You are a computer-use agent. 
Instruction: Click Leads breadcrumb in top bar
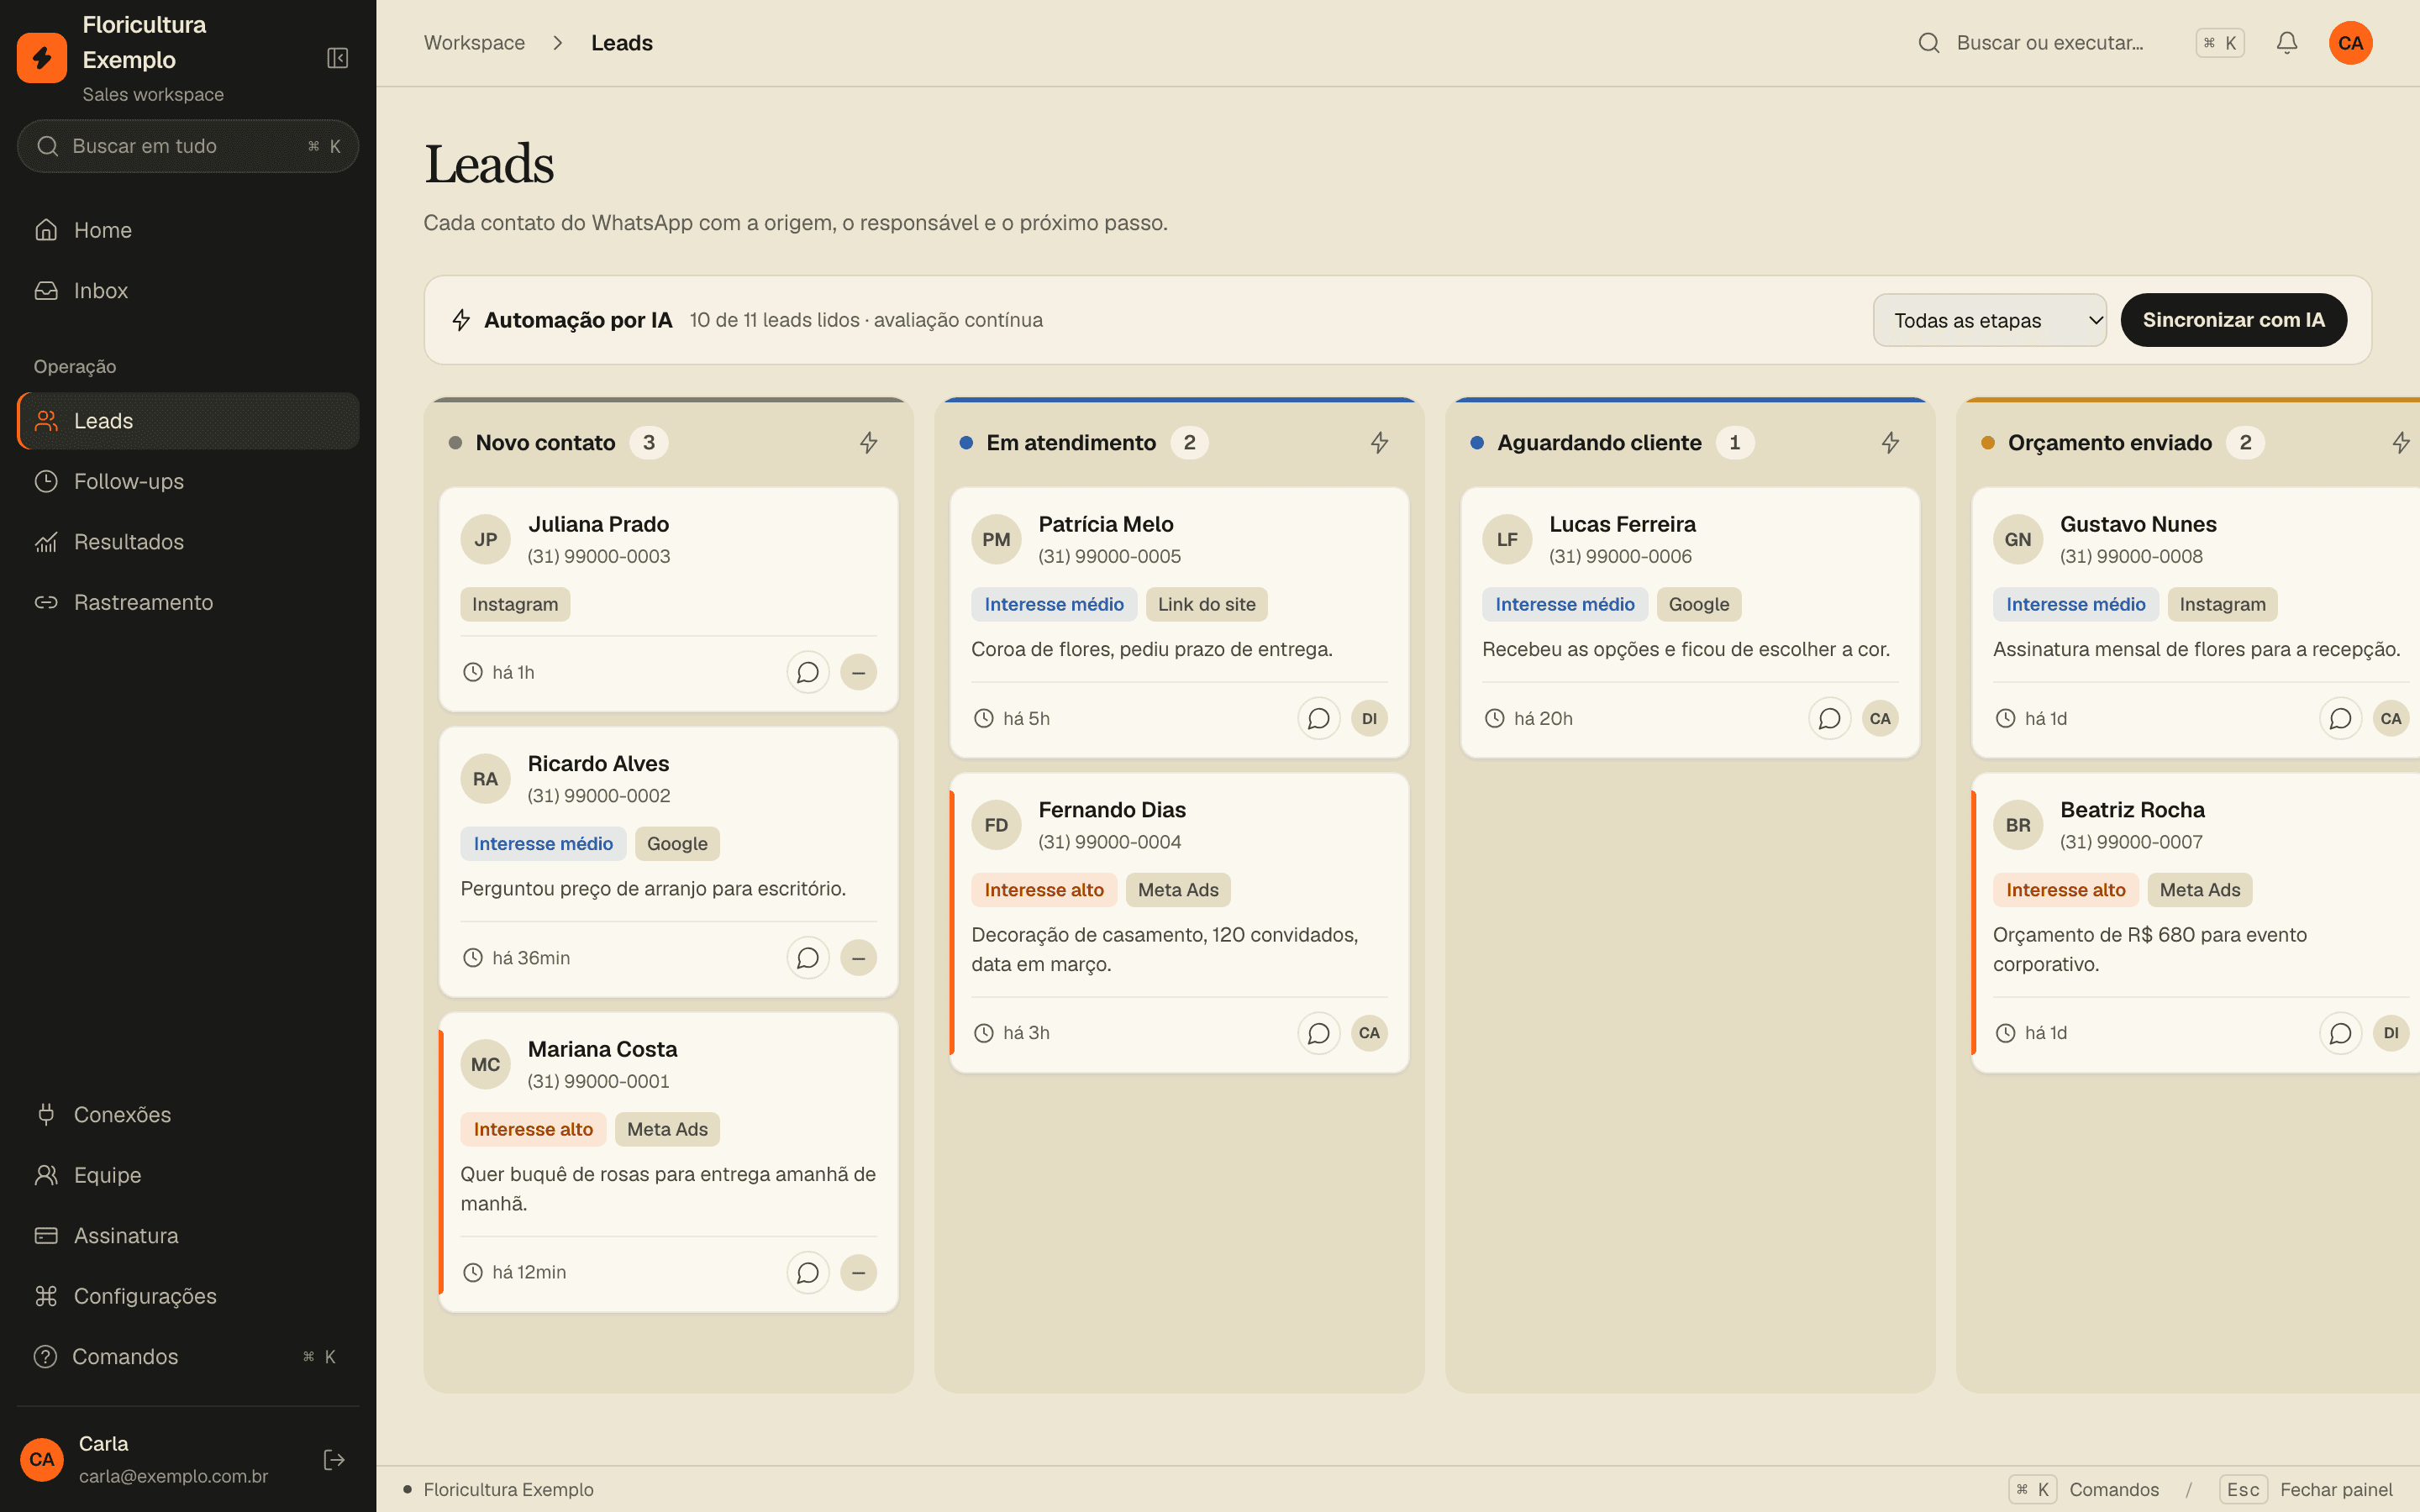click(621, 43)
